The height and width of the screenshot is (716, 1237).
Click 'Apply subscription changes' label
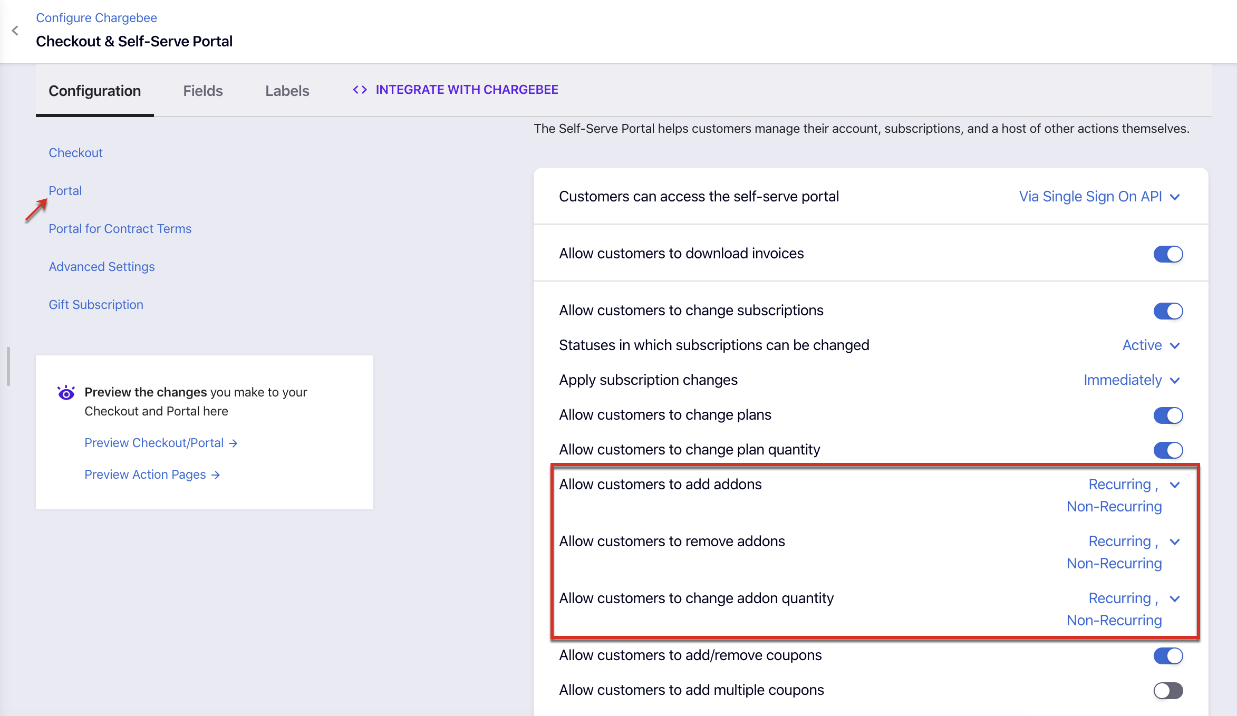click(x=648, y=380)
